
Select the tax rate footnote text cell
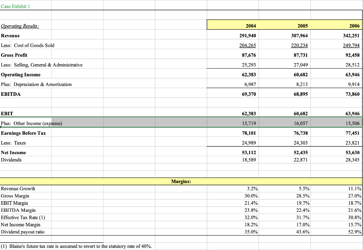(x=76, y=246)
